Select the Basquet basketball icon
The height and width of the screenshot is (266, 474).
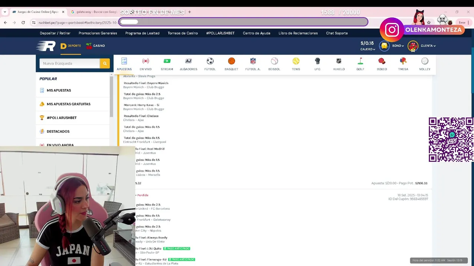coord(231,61)
